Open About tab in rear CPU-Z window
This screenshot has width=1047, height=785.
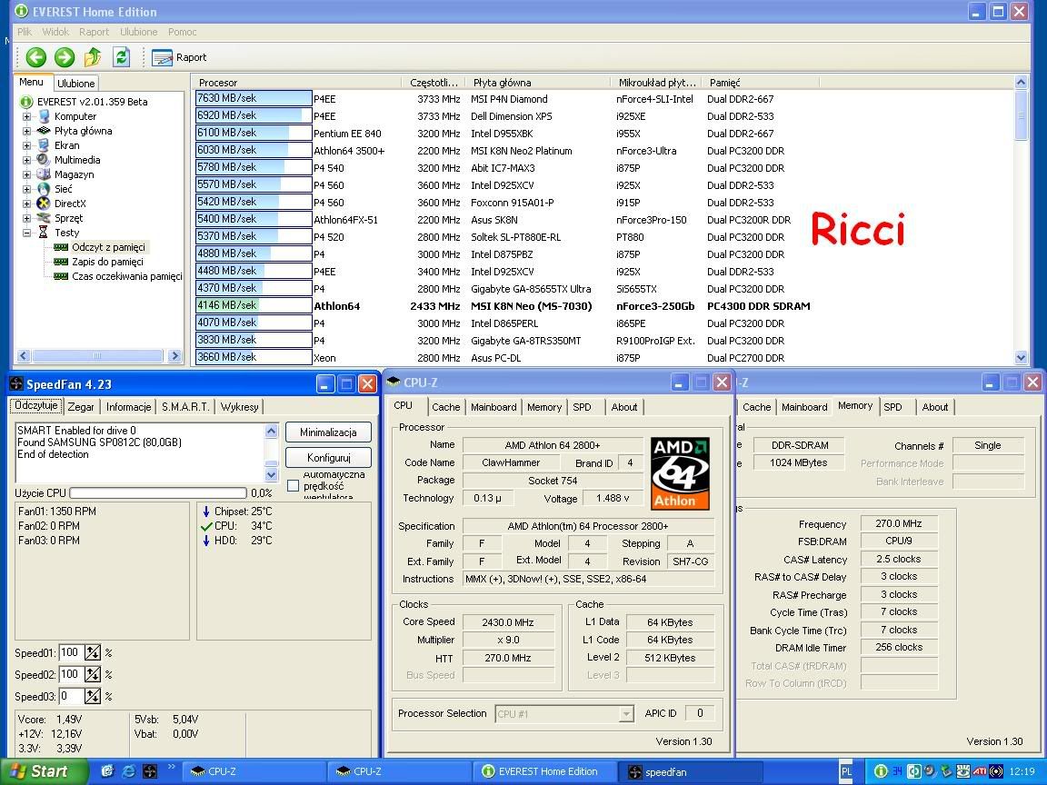935,407
